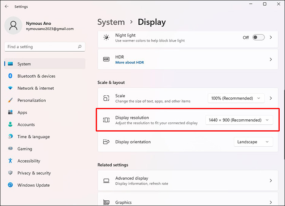Click the Accessibility figure icon in sidebar
The image size is (285, 206).
(10, 161)
